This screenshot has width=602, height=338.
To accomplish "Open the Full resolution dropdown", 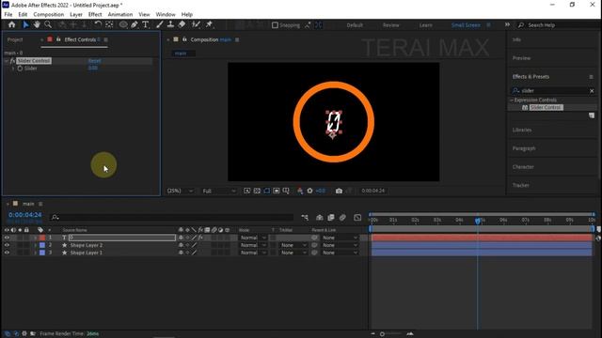I will 219,191.
